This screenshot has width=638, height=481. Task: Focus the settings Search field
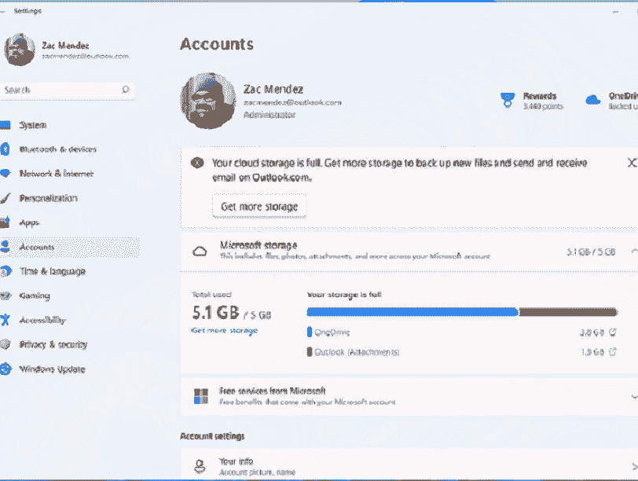pos(67,90)
